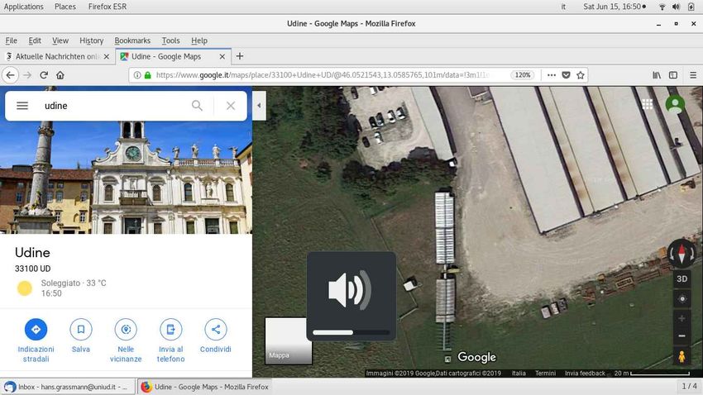Click the 1 / 4 workspace switcher
The height and width of the screenshot is (395, 703).
(x=689, y=386)
